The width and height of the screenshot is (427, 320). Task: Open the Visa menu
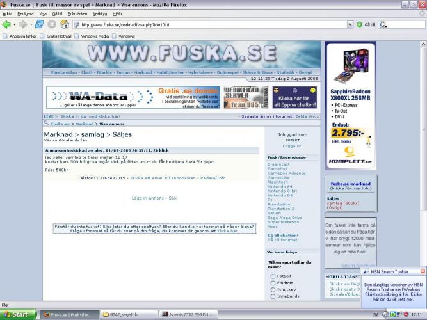(43, 13)
